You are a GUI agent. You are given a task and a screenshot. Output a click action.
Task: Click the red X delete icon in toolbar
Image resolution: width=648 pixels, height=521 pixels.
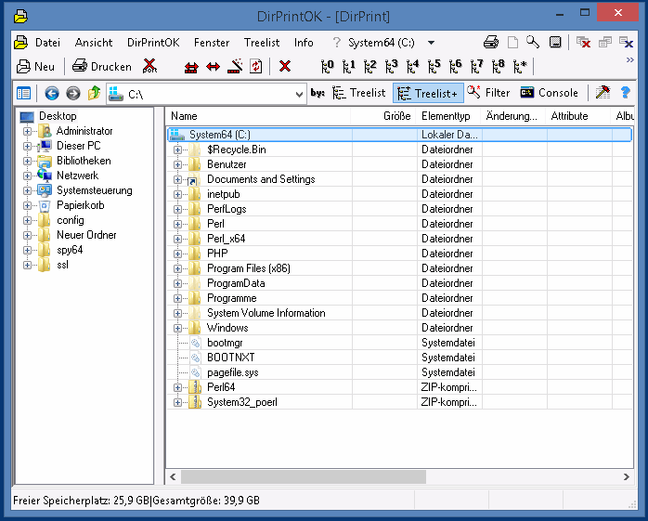click(285, 66)
